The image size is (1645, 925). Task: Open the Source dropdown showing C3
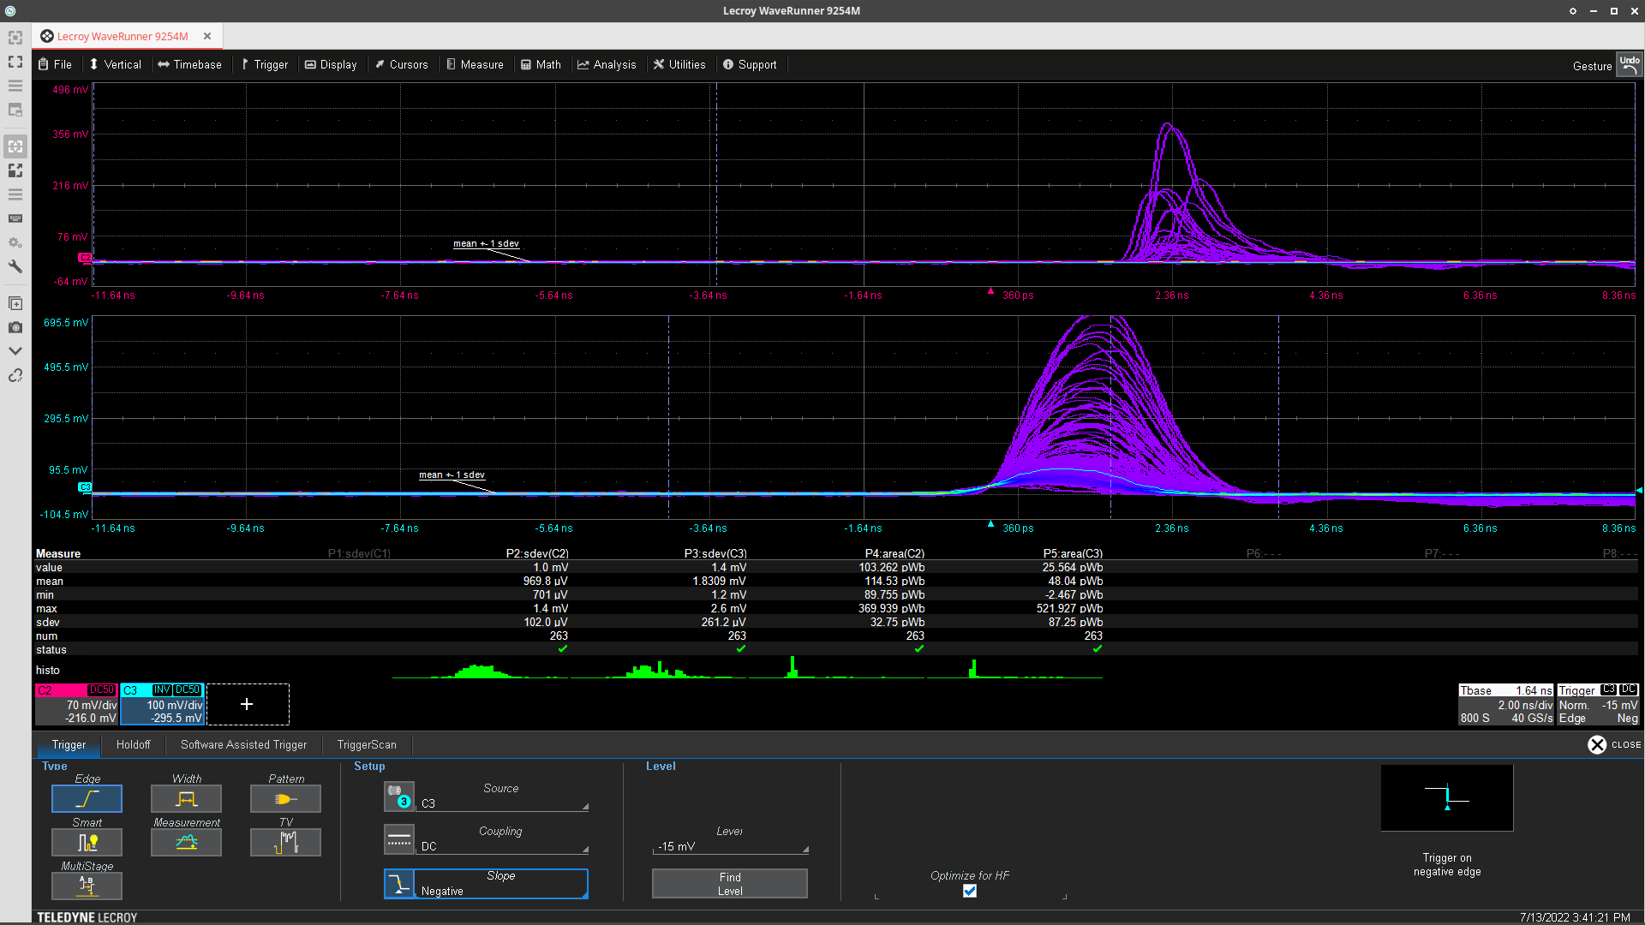click(x=504, y=803)
